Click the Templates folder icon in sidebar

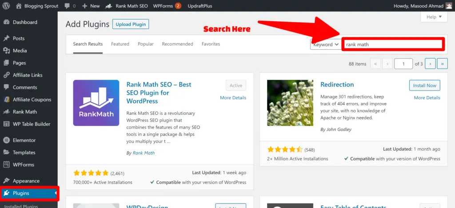6,153
